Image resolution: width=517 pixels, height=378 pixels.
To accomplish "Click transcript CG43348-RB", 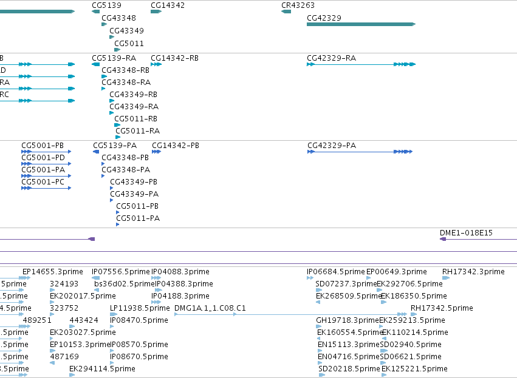I will [125, 70].
